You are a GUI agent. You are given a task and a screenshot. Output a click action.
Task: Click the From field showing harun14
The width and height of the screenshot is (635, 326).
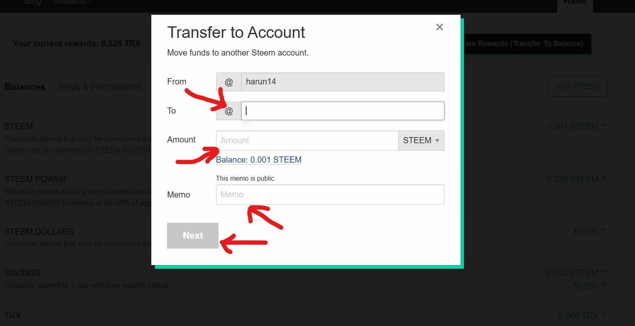[343, 81]
